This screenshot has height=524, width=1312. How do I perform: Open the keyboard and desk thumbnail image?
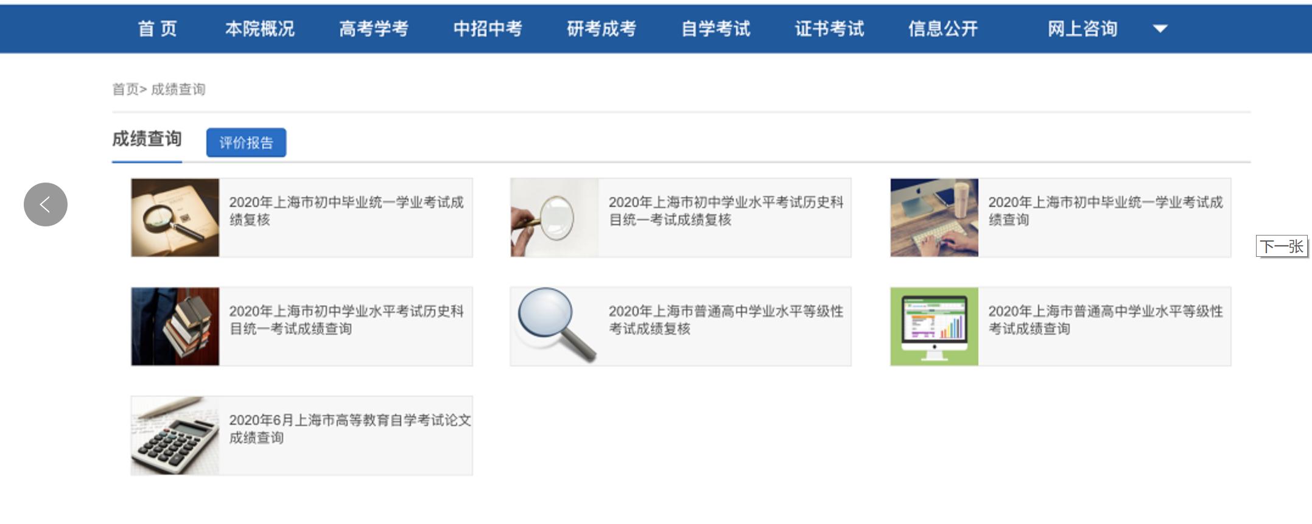[935, 217]
